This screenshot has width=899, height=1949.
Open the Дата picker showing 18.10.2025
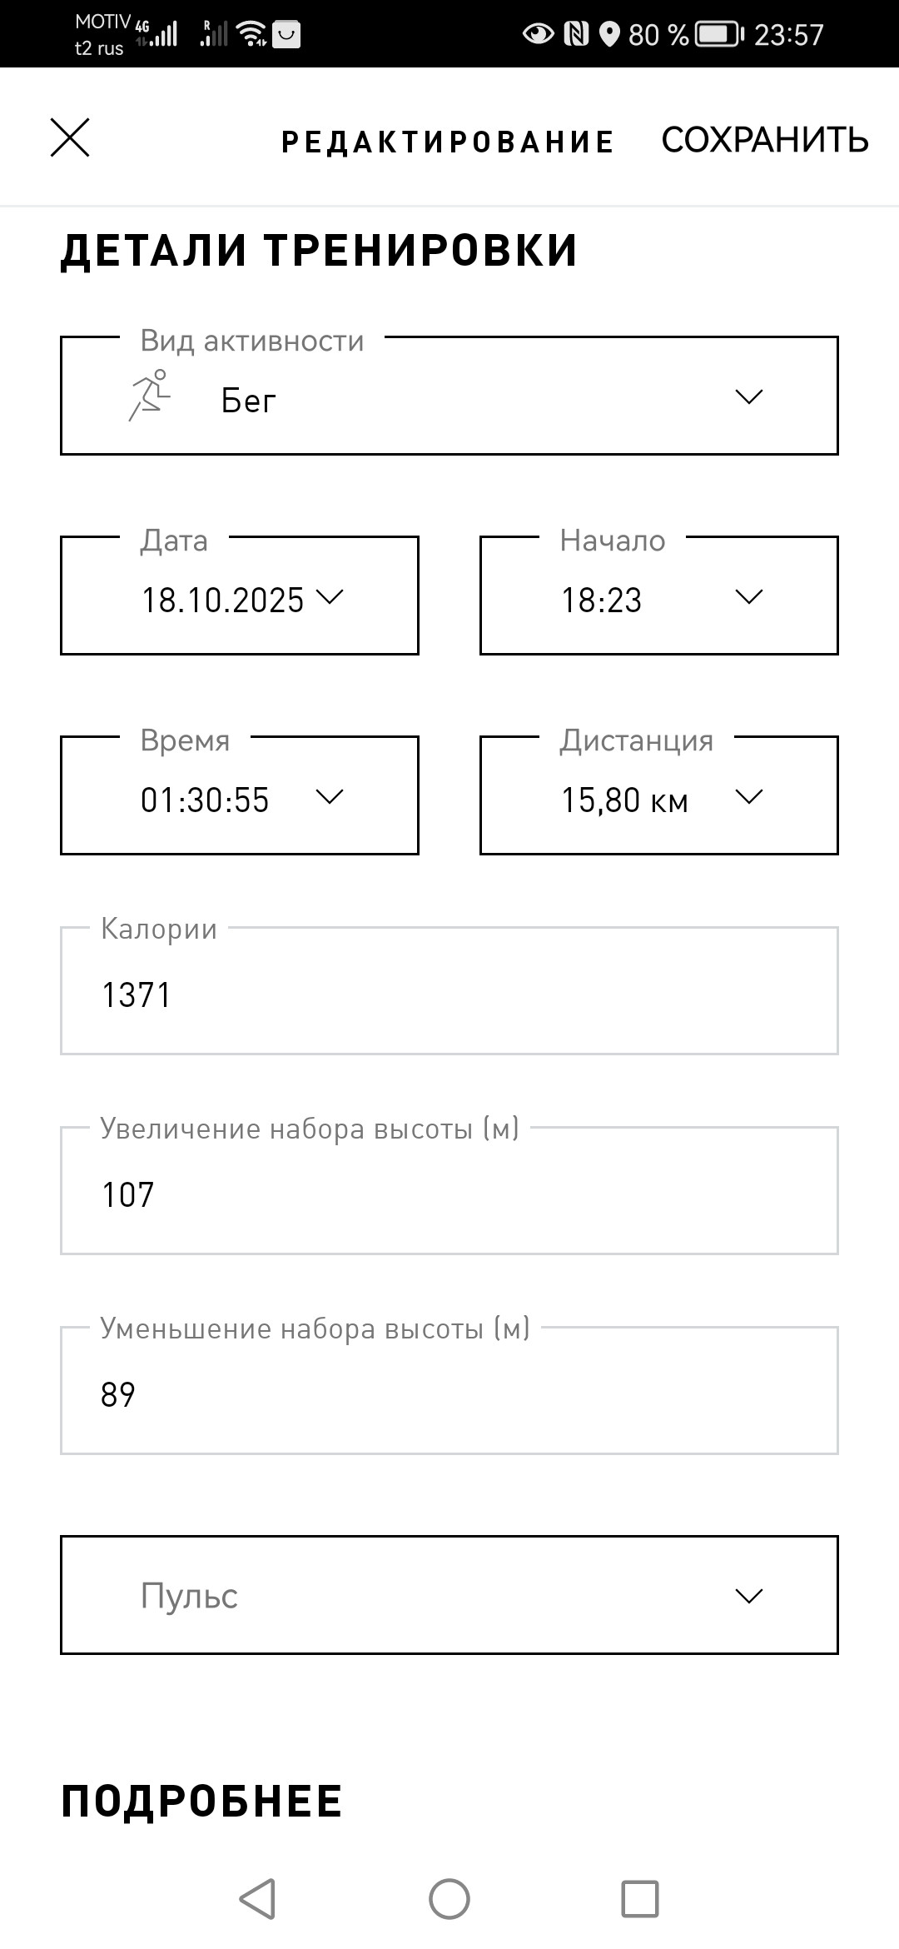point(240,596)
